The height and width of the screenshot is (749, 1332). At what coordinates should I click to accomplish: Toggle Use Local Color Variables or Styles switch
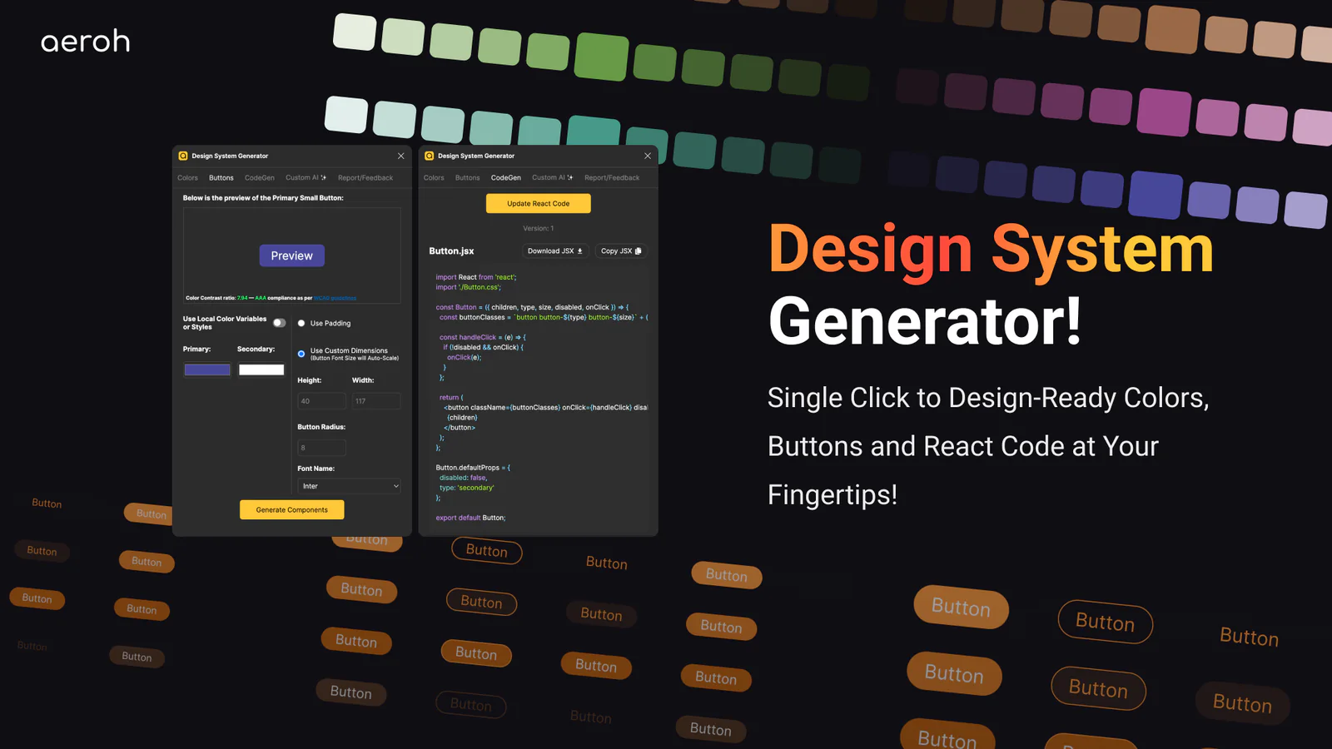(x=279, y=323)
